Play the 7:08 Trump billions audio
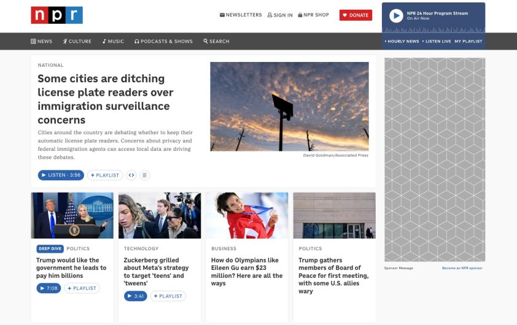517x325 pixels. (x=49, y=288)
